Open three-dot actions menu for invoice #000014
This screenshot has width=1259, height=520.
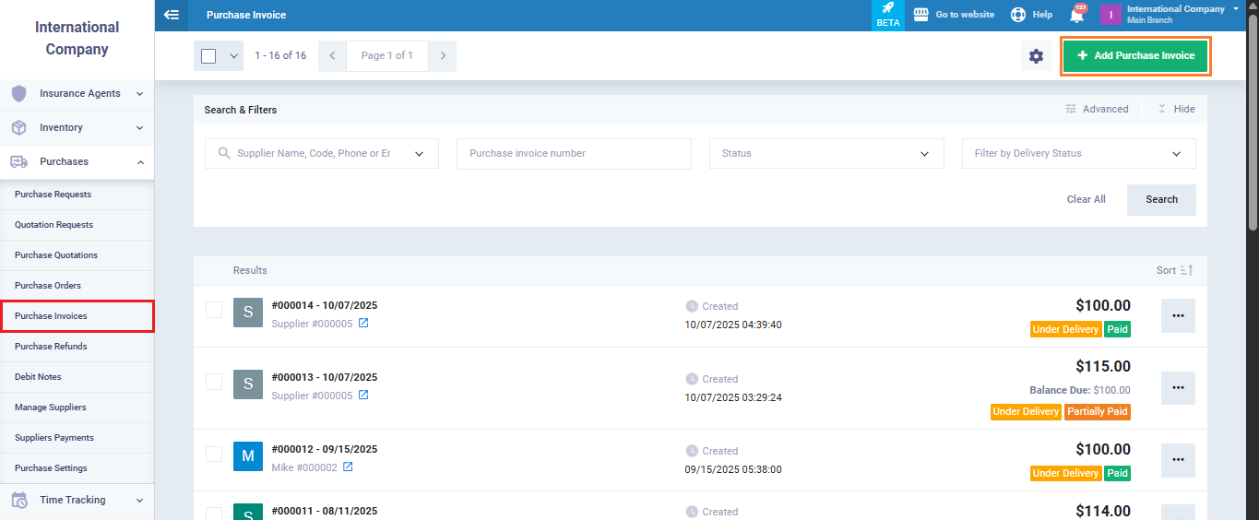(x=1178, y=315)
